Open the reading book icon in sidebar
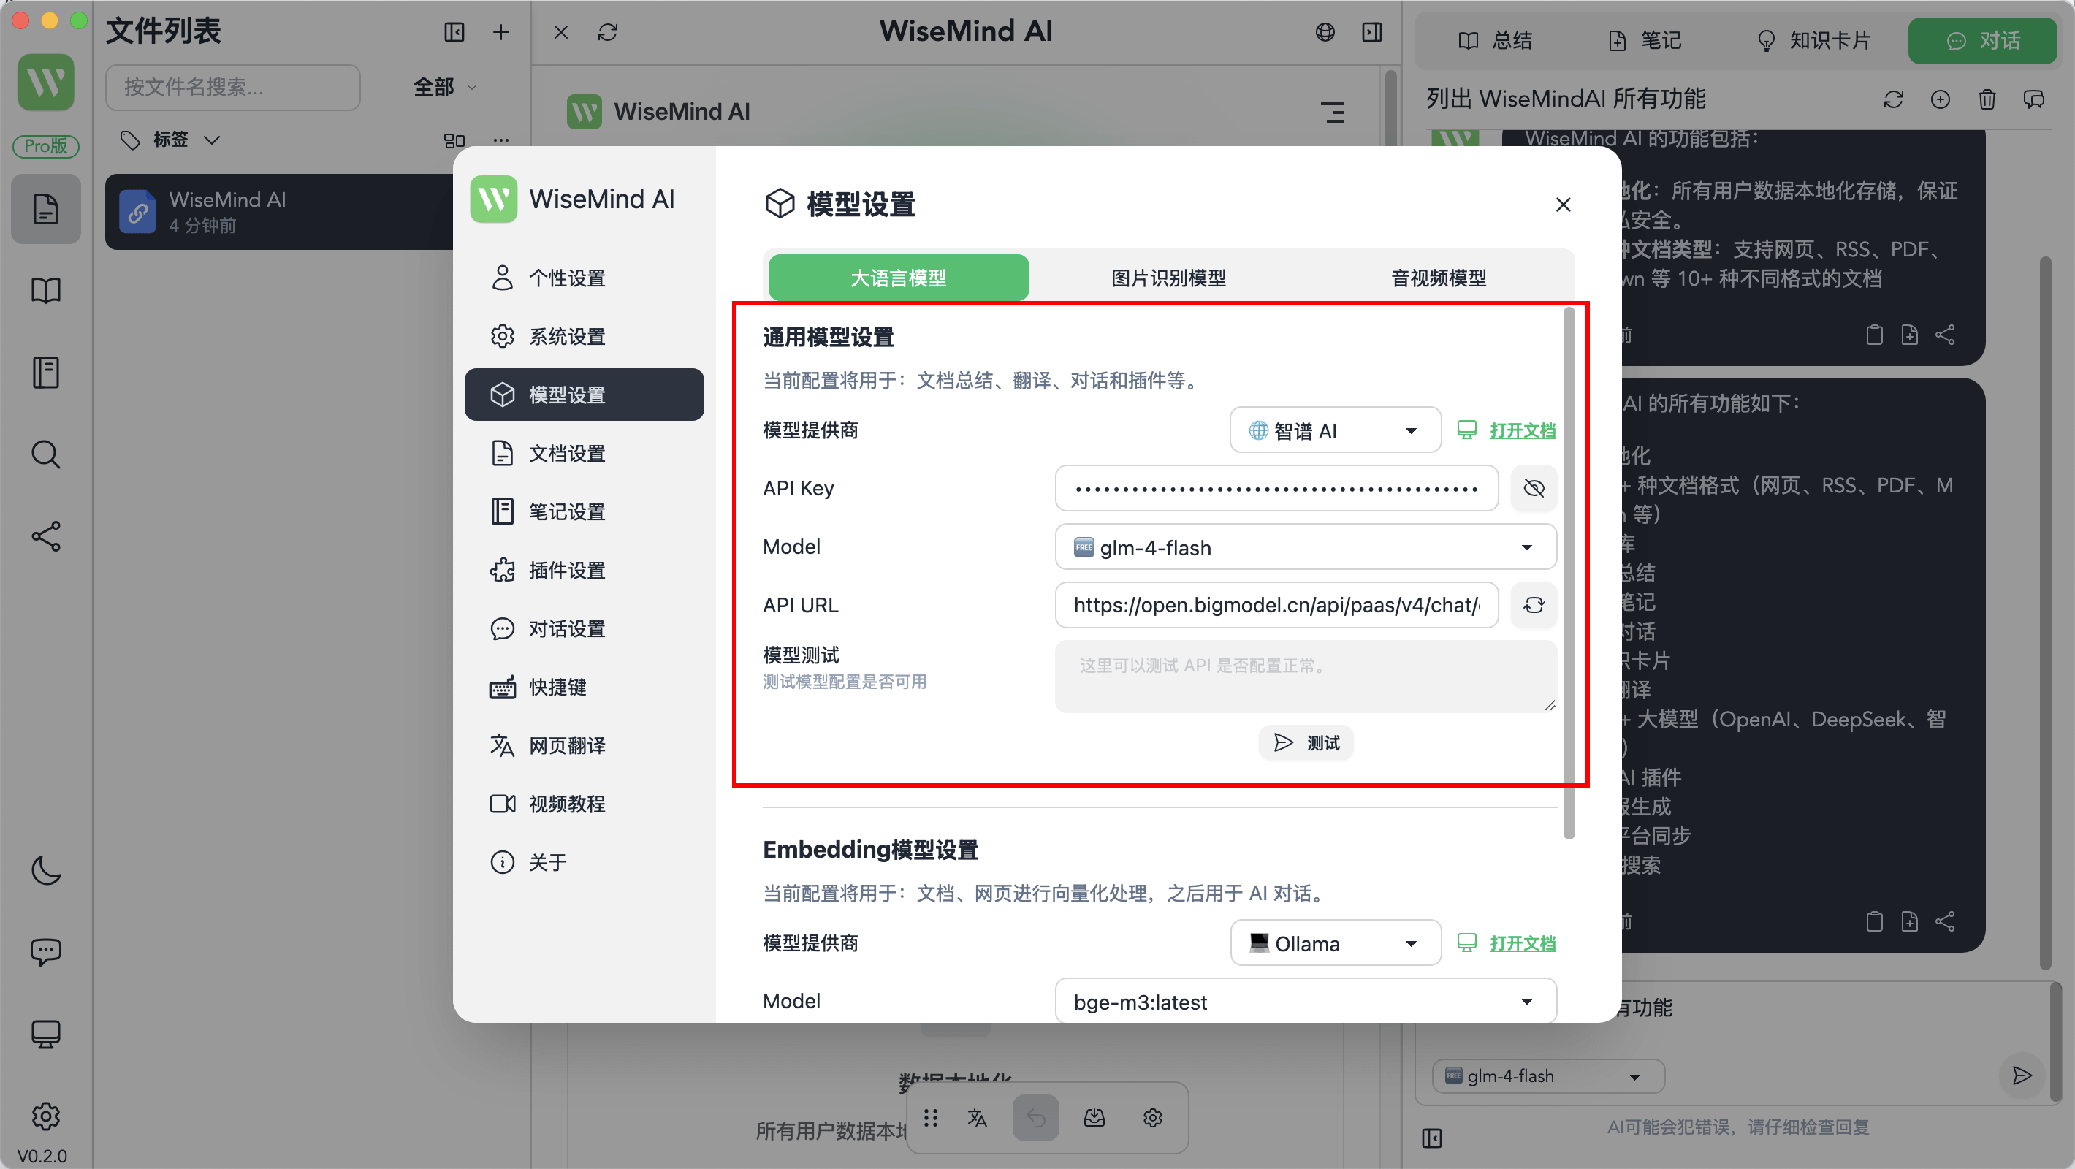This screenshot has width=2075, height=1169. (46, 290)
